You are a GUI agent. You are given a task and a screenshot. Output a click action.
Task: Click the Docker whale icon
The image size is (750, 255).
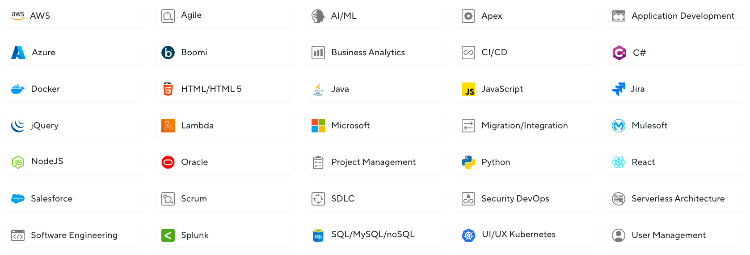tap(18, 89)
